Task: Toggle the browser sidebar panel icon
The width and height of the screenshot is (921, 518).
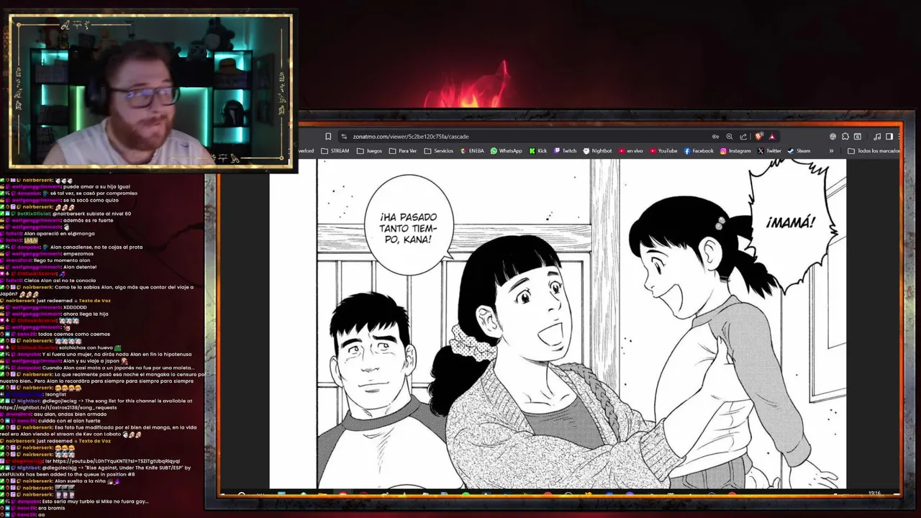Action: click(889, 137)
